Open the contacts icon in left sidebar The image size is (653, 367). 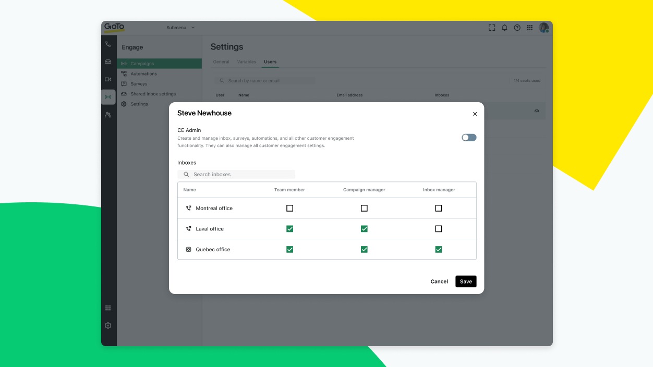tap(108, 115)
